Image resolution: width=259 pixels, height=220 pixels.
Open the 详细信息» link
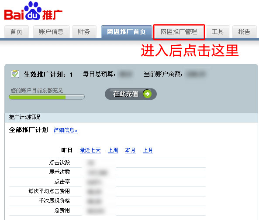point(66,130)
